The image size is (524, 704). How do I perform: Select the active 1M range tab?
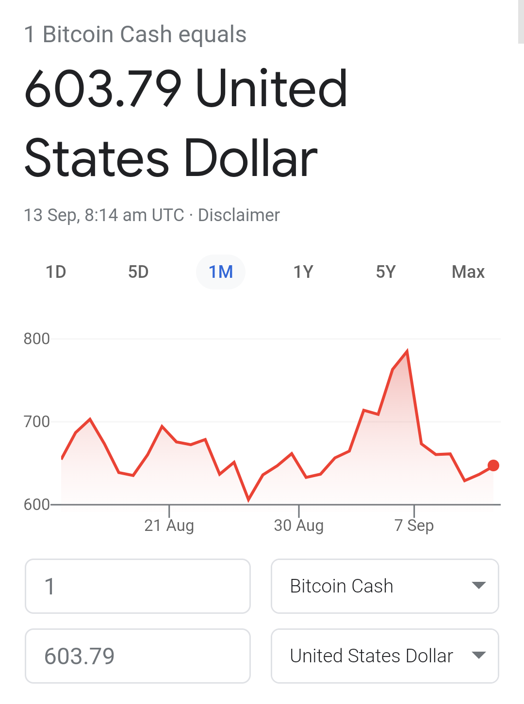pyautogui.click(x=221, y=272)
